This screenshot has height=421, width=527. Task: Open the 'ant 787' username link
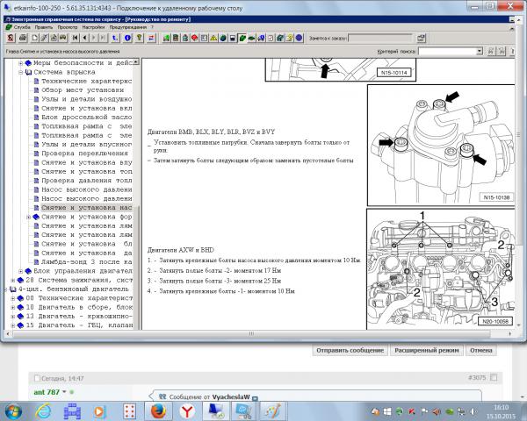click(47, 392)
